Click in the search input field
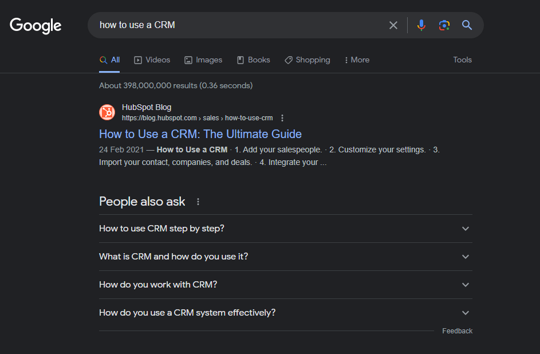540x354 pixels. coord(241,25)
